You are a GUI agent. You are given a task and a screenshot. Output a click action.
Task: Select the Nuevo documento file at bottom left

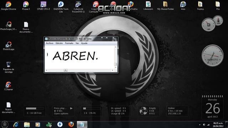(9, 108)
